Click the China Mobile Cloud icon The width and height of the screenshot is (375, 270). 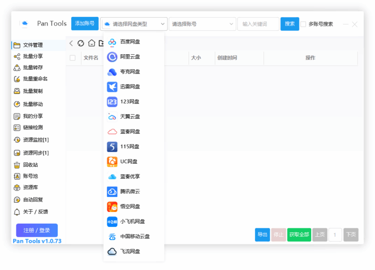112,237
